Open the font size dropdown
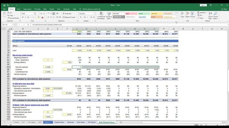The image size is (229, 128). pyautogui.click(x=39, y=14)
